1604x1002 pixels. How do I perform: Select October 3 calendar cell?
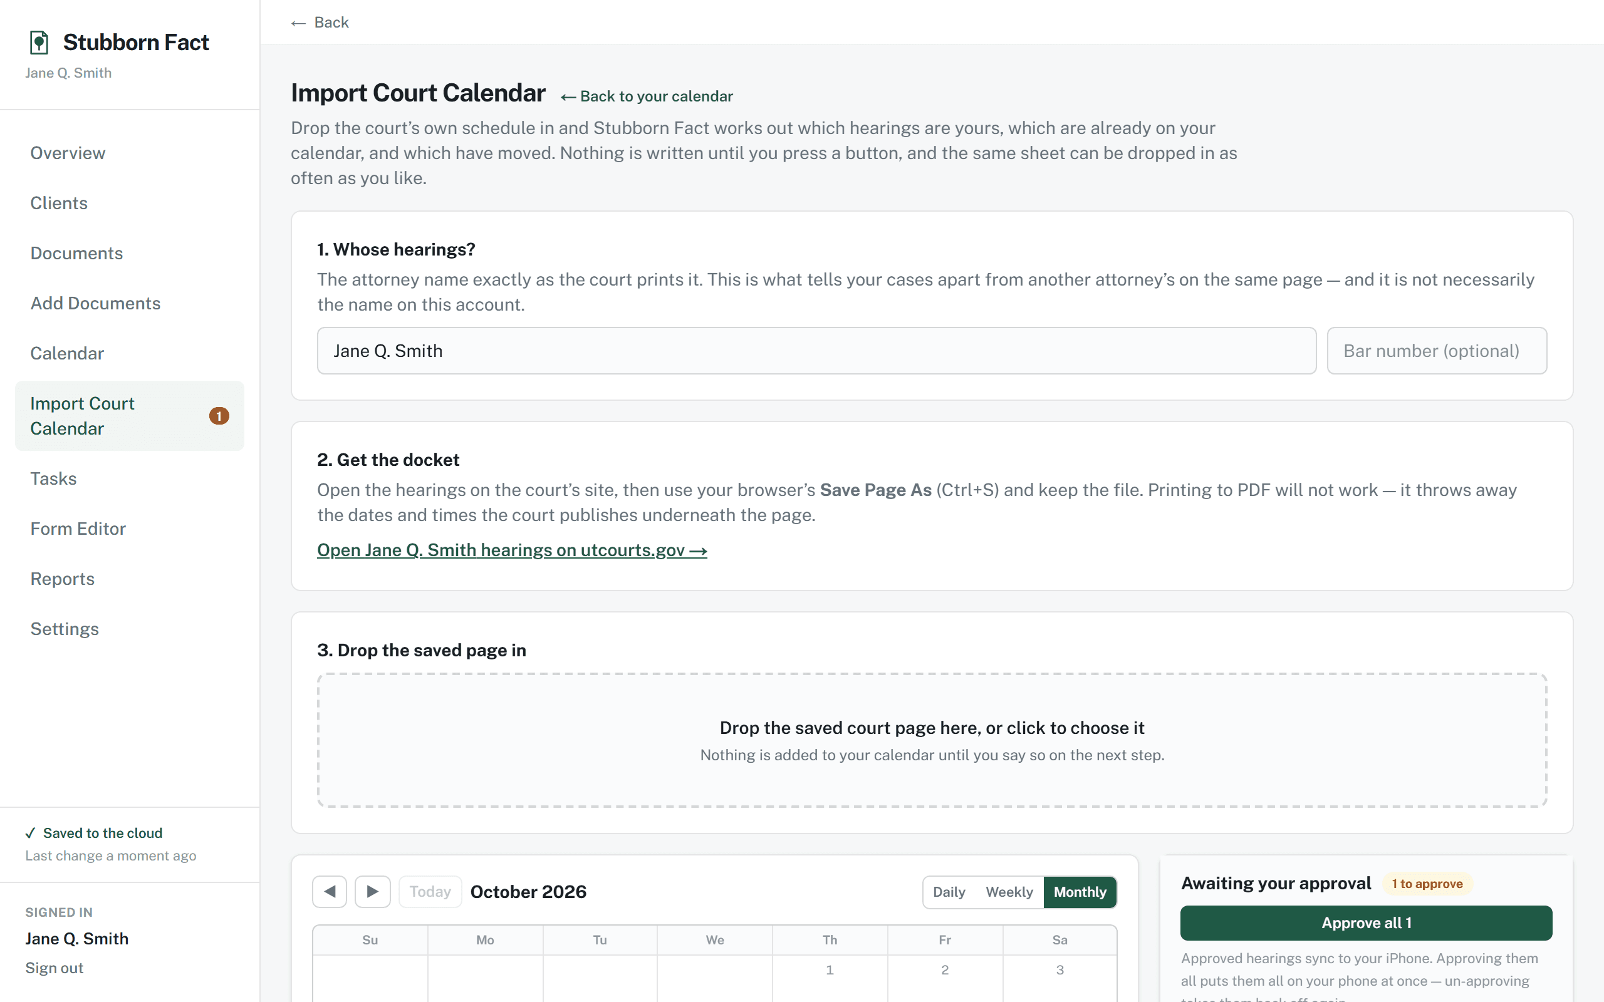1059,978
